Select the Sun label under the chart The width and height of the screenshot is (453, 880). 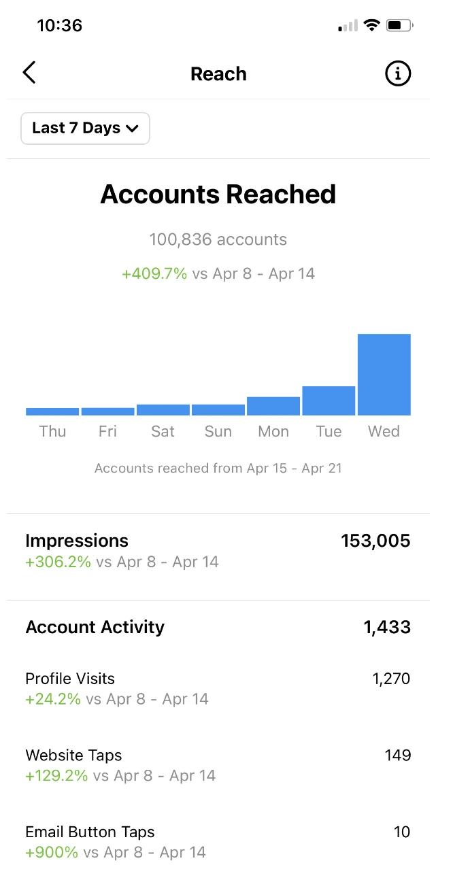click(x=218, y=431)
